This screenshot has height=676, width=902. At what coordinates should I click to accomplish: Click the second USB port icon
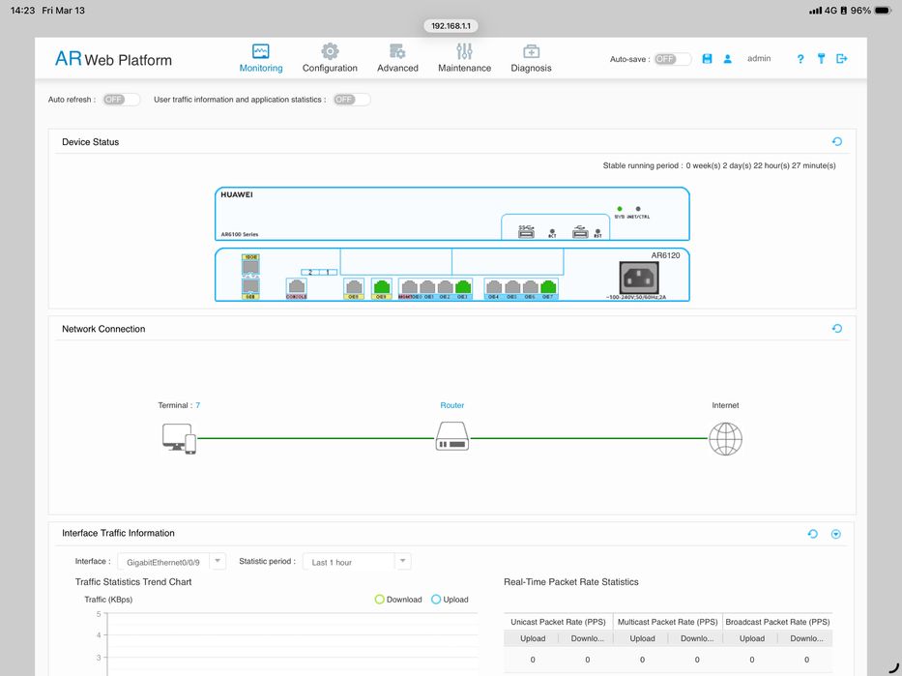580,231
